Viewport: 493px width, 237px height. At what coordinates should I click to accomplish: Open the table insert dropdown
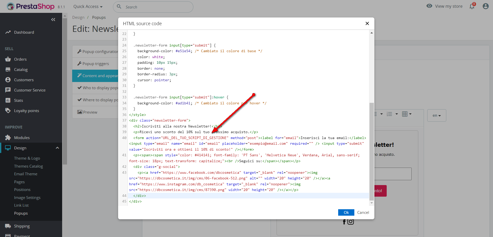[x=407, y=114]
